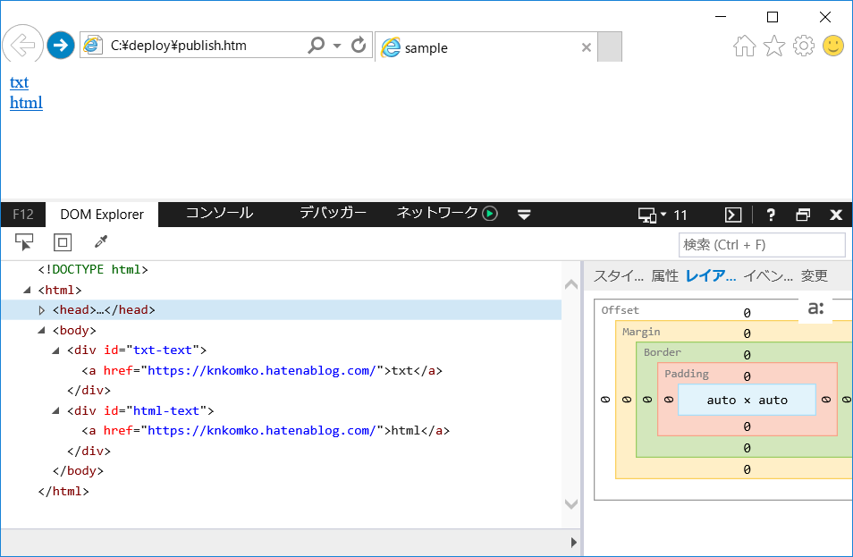Click the breadcrumb right scroll arrow
Viewport: 853px width, 557px height.
(573, 543)
